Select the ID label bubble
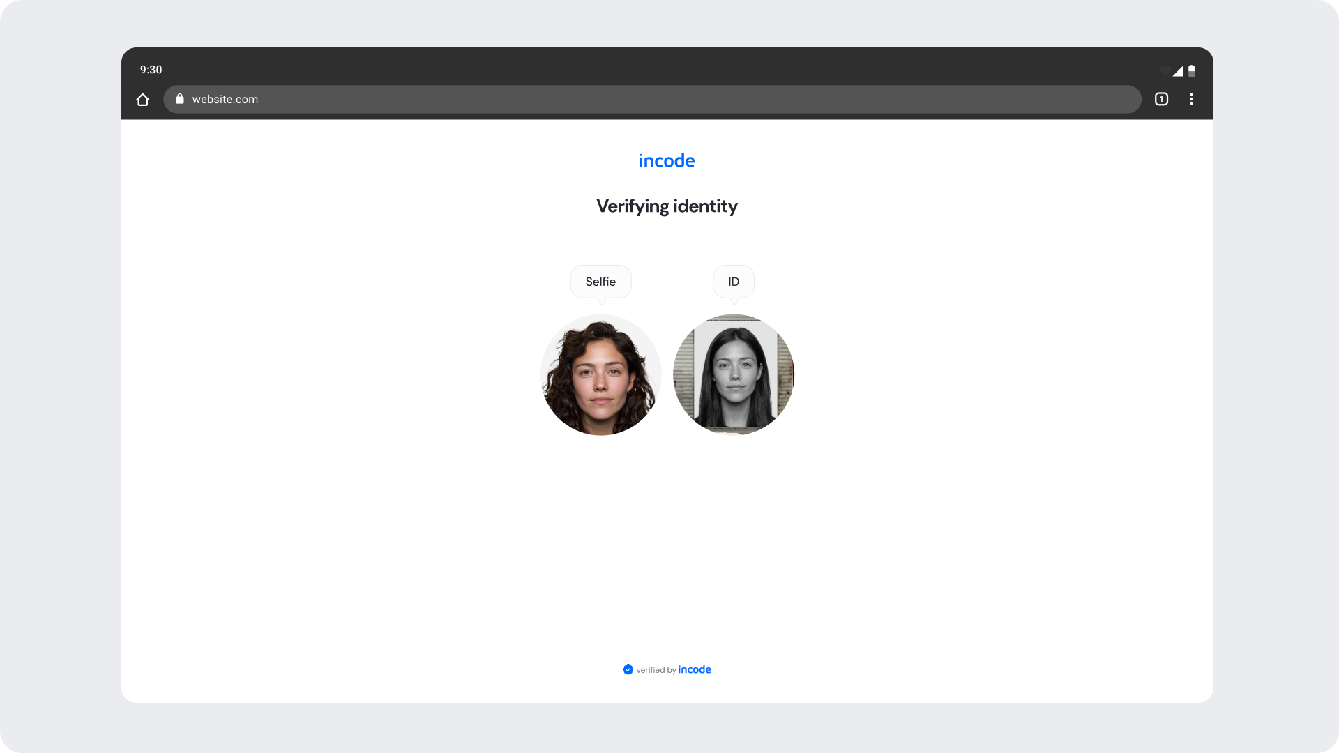The width and height of the screenshot is (1339, 753). 734,282
